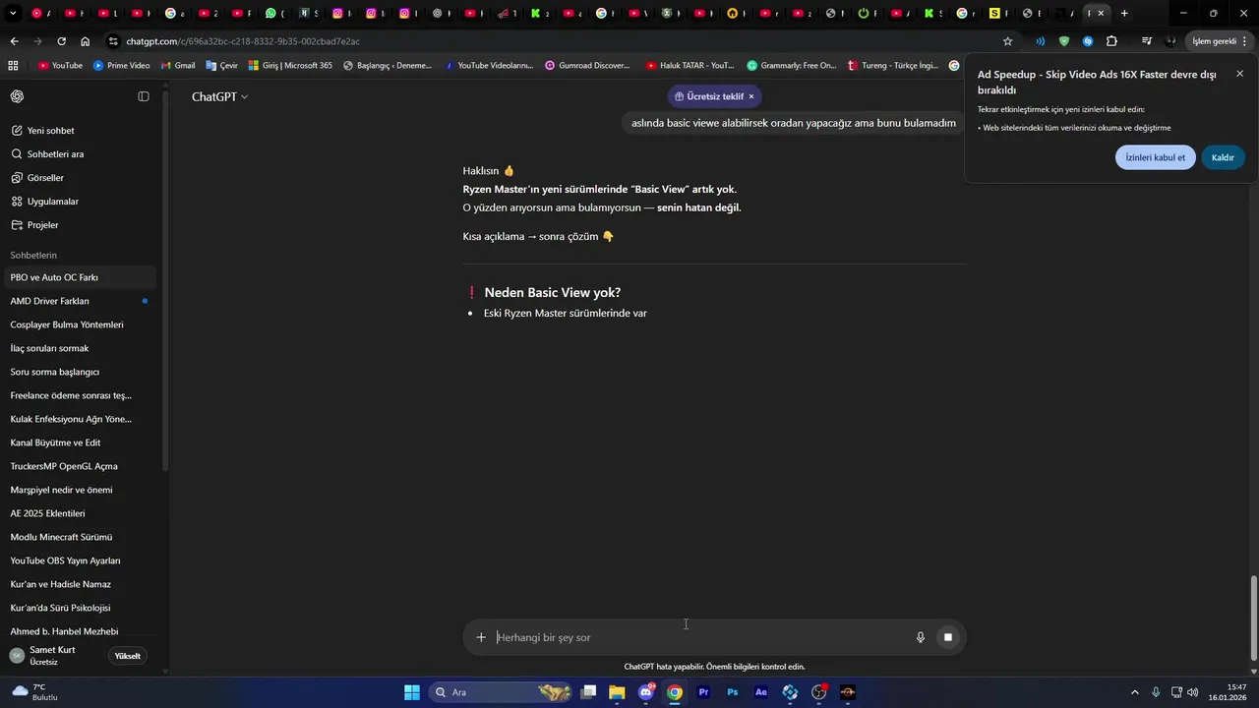Open the Ücretsiz teklif badge
1259x708 pixels.
[709, 96]
